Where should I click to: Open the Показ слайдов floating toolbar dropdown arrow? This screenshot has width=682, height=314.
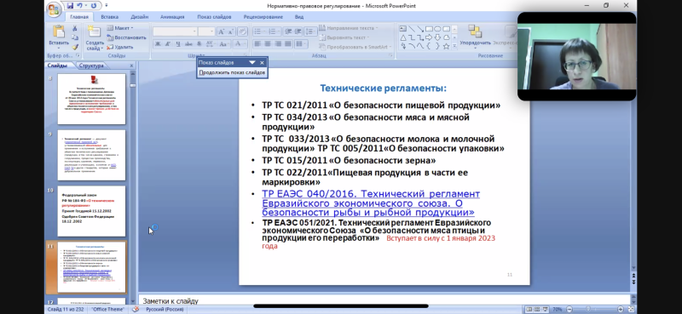[251, 62]
